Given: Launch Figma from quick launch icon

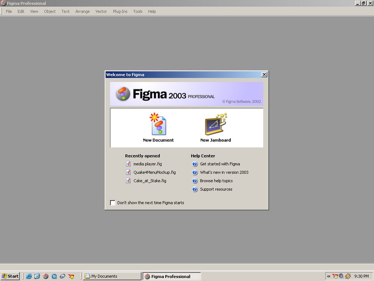Looking at the screenshot, I should tap(46, 276).
